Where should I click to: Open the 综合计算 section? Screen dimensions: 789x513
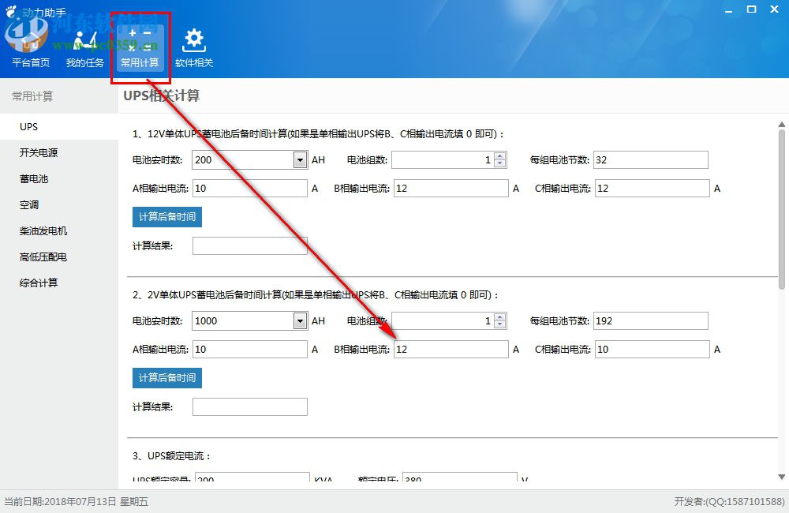pos(36,283)
